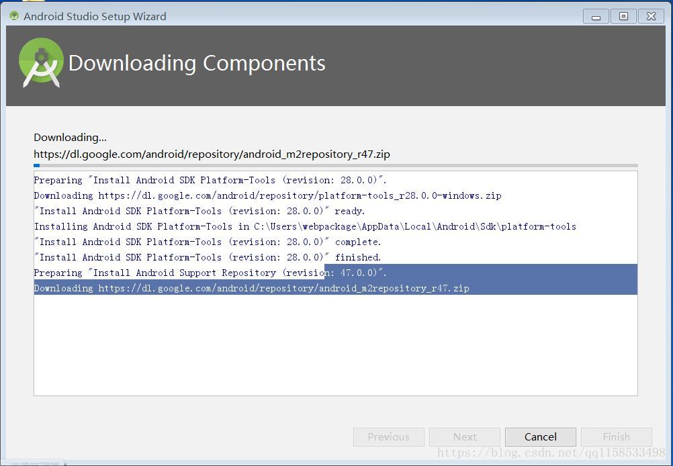The image size is (673, 466).
Task: Click the disabled Finish button
Action: tap(617, 437)
